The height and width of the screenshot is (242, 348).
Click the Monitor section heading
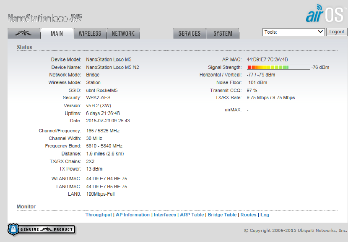pyautogui.click(x=26, y=207)
